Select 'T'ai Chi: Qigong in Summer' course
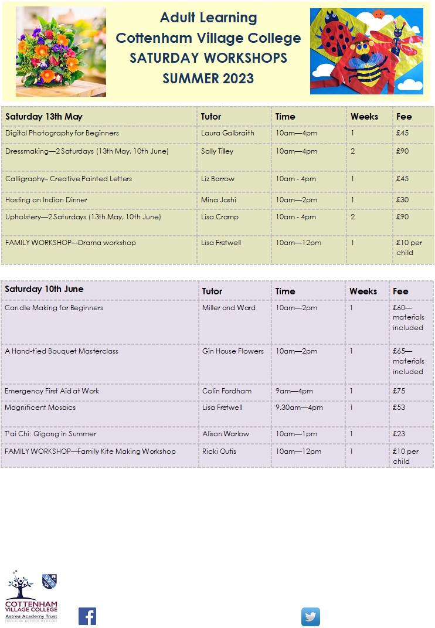Screen dimensions: 435x628 coord(50,434)
